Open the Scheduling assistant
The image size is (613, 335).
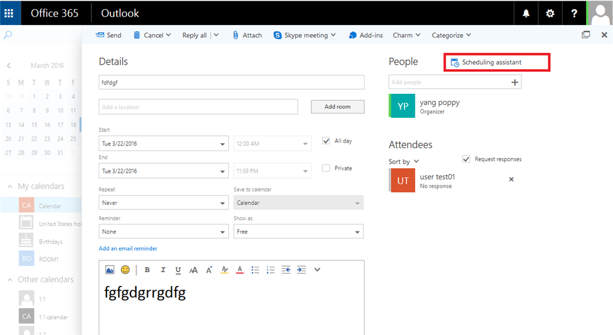tap(497, 62)
